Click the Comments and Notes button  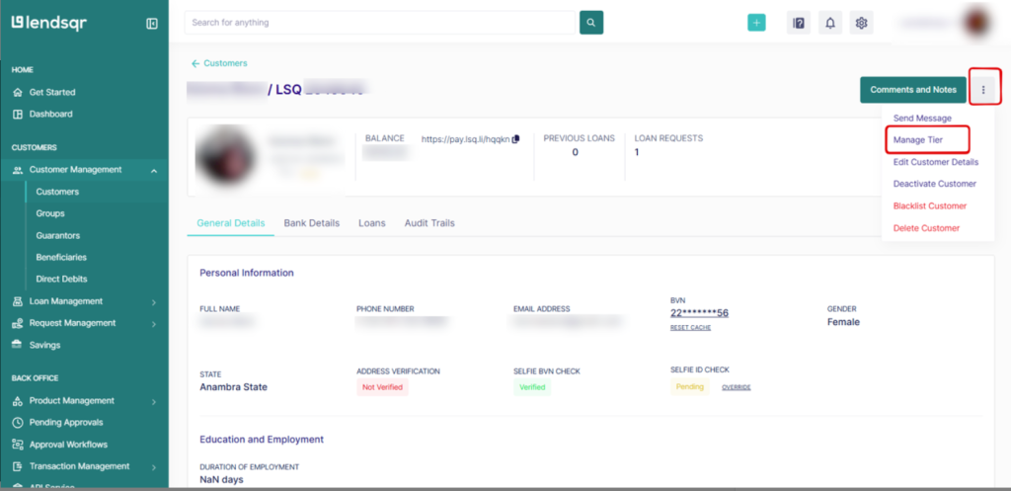(x=912, y=90)
